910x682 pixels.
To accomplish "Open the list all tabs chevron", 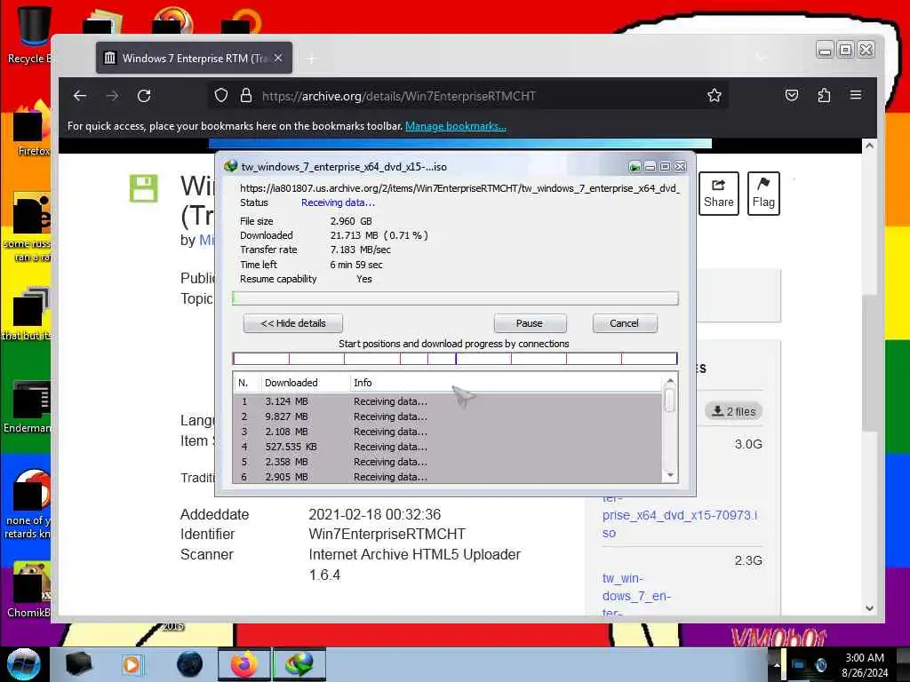I will 761,58.
